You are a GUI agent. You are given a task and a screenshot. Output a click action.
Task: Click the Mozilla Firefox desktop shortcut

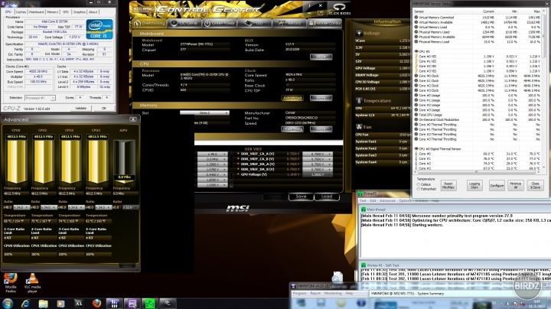11,283
